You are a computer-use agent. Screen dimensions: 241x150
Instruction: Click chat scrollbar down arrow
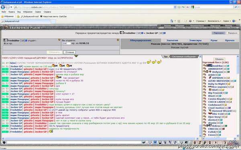click(200, 136)
